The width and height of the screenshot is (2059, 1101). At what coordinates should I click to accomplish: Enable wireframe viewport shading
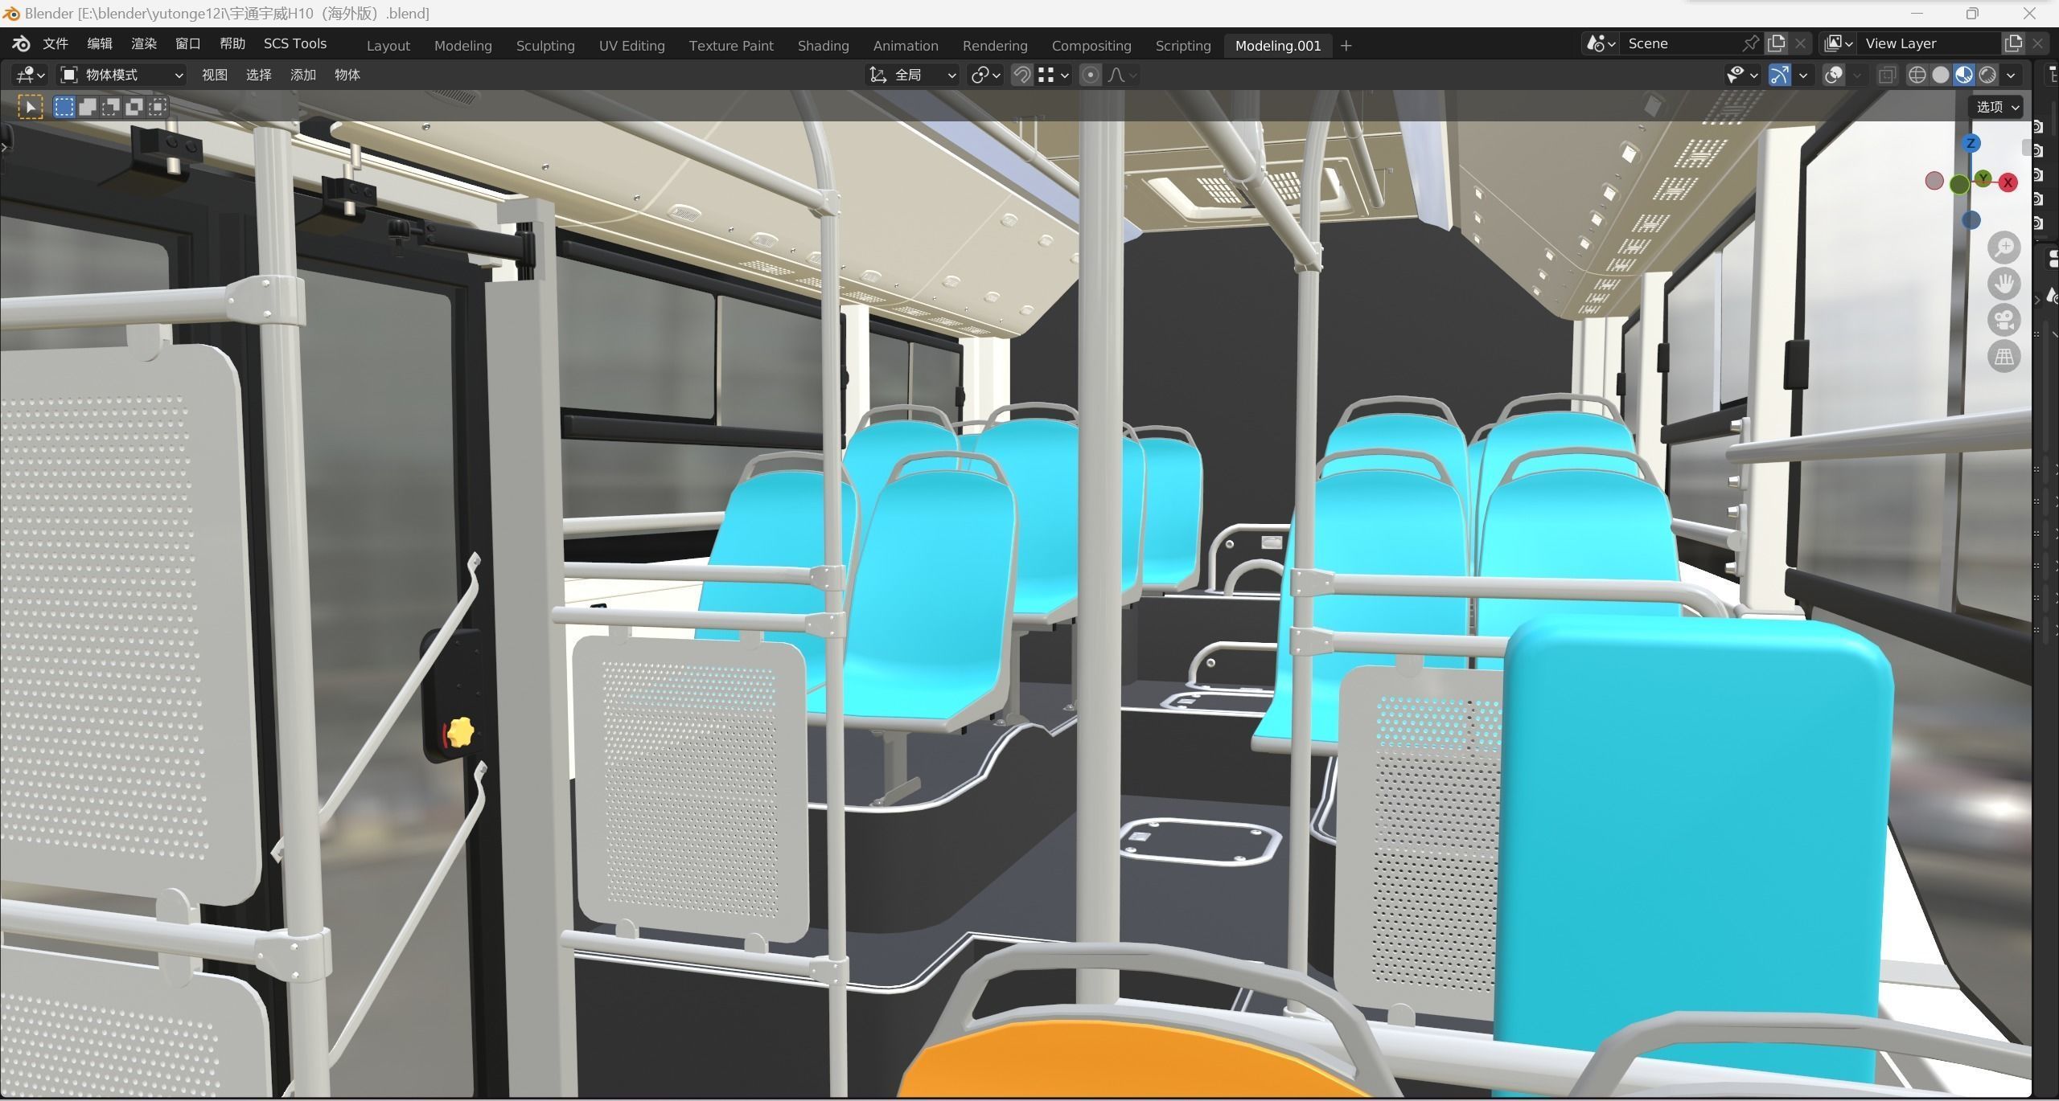tap(1917, 75)
